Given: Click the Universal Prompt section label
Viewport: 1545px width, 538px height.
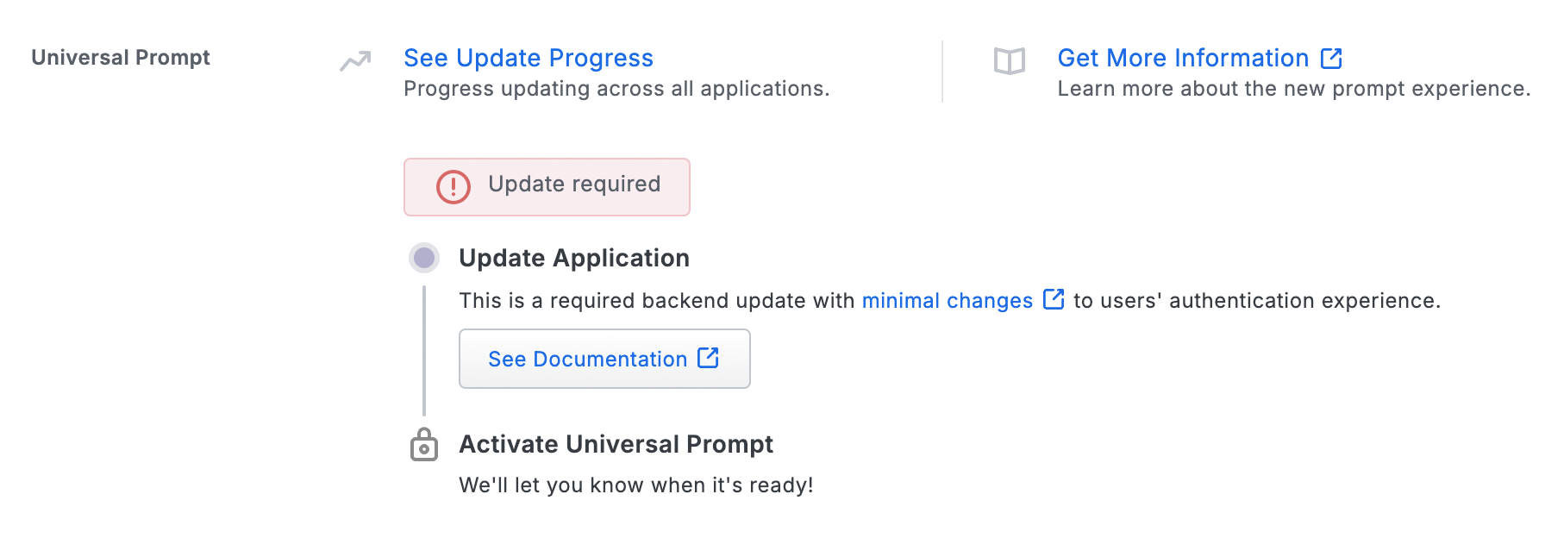Looking at the screenshot, I should pyautogui.click(x=120, y=58).
